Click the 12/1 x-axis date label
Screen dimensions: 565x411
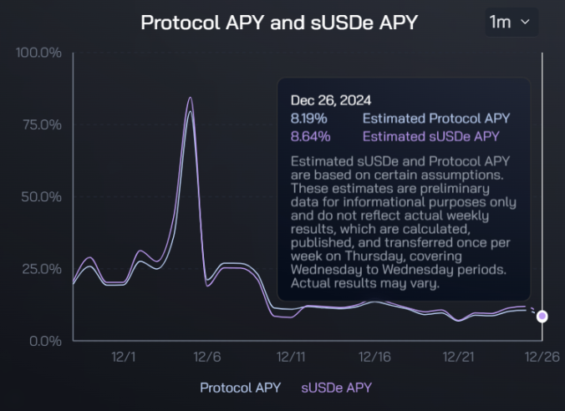pyautogui.click(x=123, y=357)
